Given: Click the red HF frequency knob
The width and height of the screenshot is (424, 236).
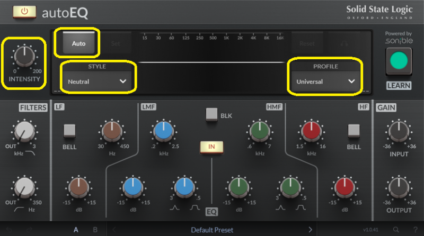Looking at the screenshot, I should pos(311,131).
